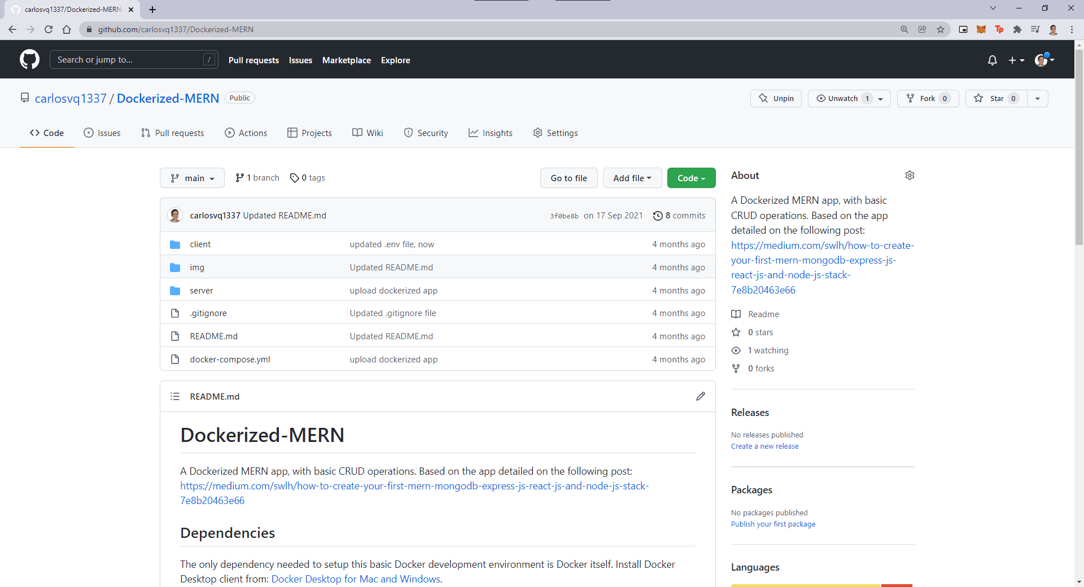Open the notifications bell
1084x587 pixels.
coord(993,60)
